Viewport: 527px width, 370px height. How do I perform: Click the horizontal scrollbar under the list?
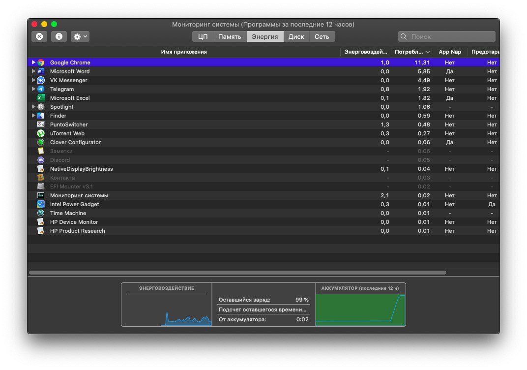click(237, 273)
